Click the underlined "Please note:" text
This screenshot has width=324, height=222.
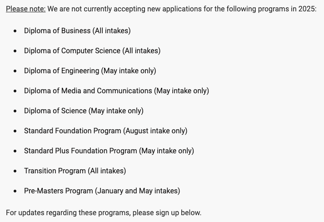[x=25, y=9]
